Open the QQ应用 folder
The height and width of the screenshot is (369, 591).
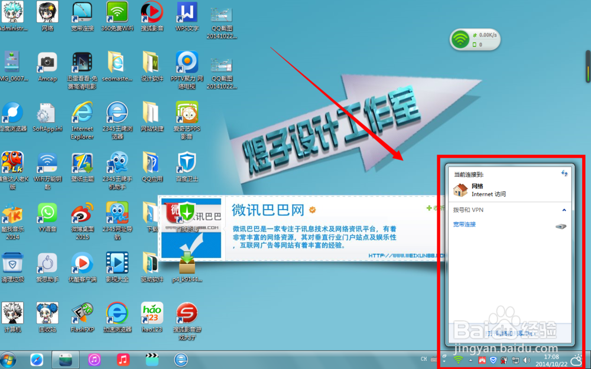pos(152,167)
